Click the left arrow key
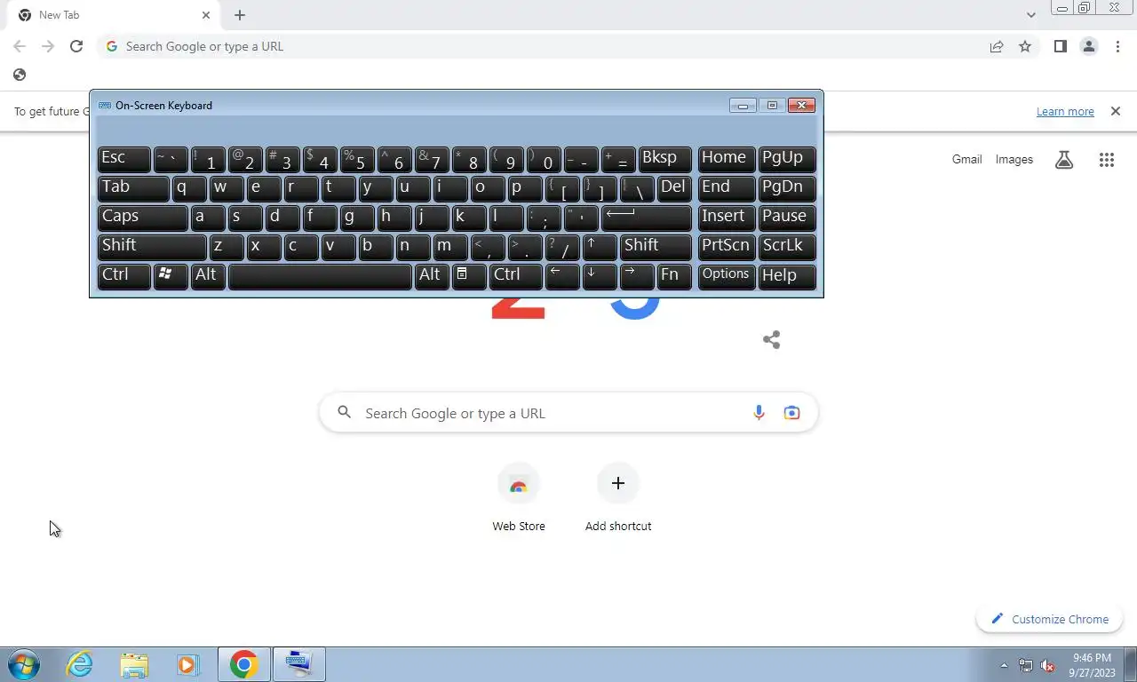Screen dimensions: 1137x682 pos(562,276)
